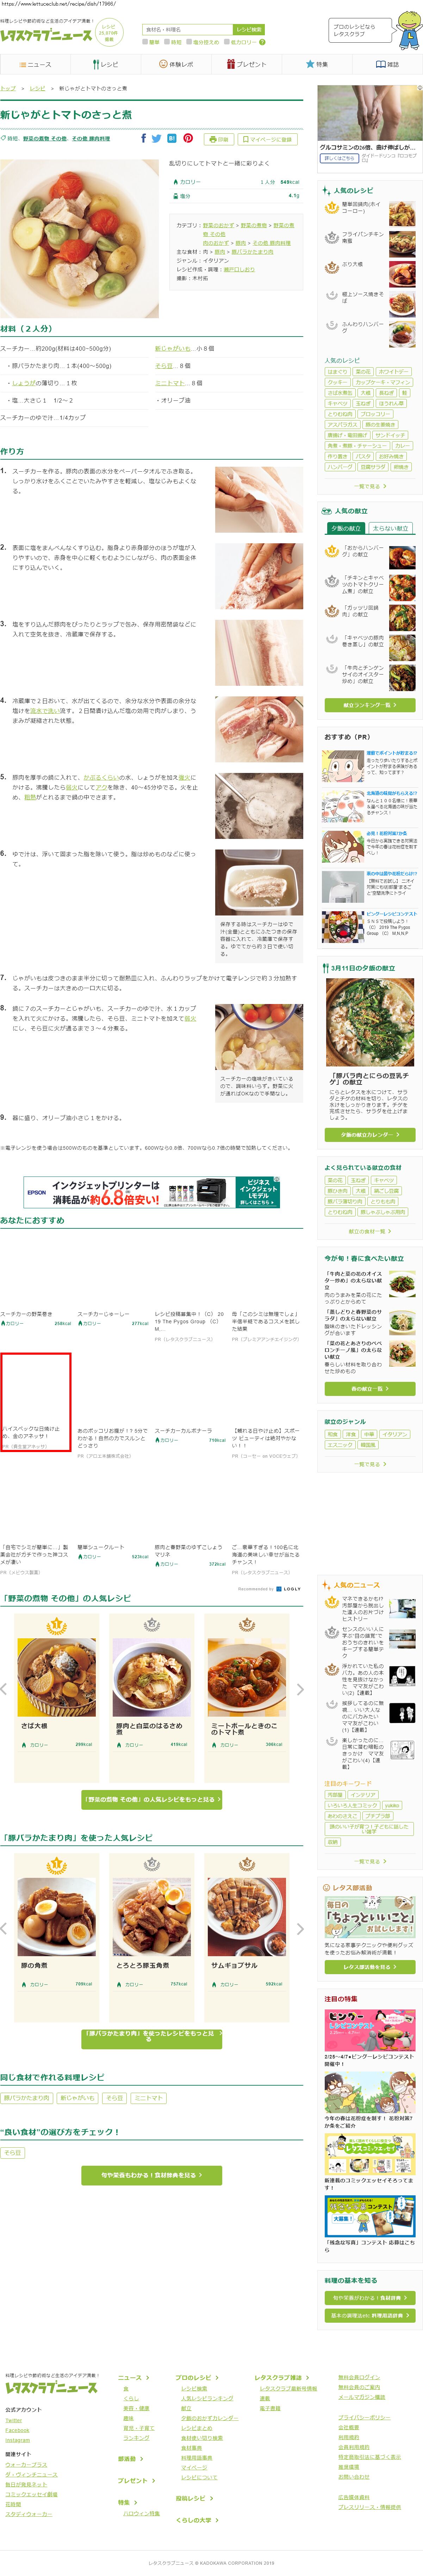View step 5 photo of the simmering pot

259,806
